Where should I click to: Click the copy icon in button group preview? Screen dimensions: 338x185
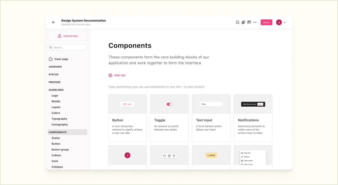pyautogui.click(x=164, y=156)
